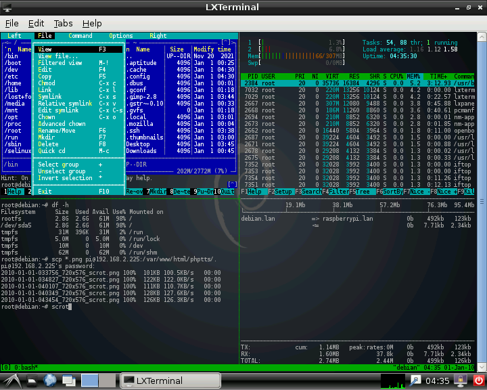The width and height of the screenshot is (487, 390).
Task: Choose Select group menu entry
Action: [x=78, y=165]
